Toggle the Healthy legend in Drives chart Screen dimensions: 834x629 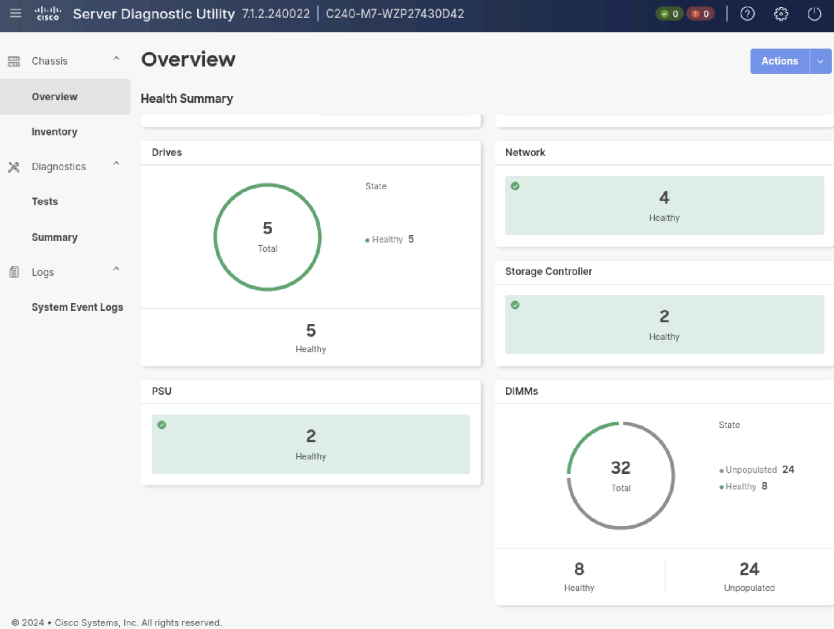tap(387, 239)
